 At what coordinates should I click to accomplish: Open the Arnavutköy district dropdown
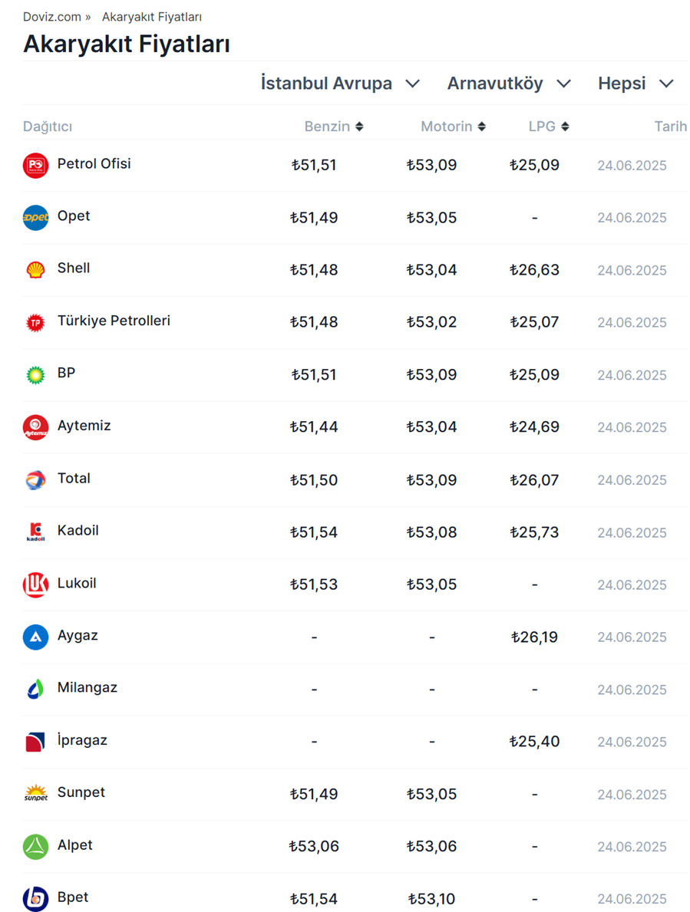(509, 84)
